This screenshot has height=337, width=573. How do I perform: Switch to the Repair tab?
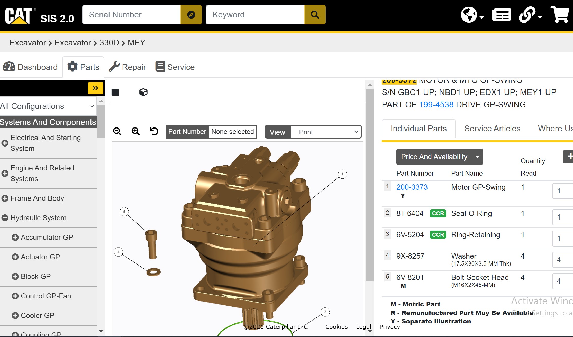128,67
